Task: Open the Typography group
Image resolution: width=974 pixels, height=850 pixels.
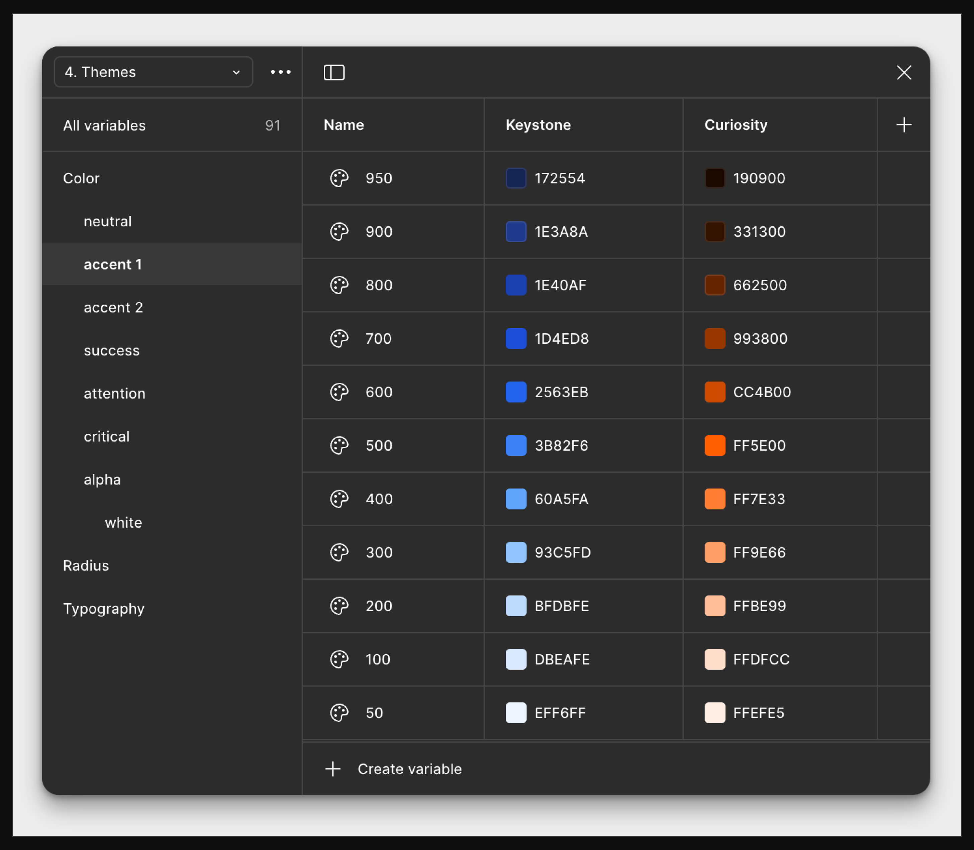Action: 103,609
